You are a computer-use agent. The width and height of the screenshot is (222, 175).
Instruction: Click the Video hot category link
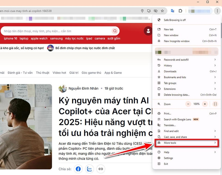[59, 73]
